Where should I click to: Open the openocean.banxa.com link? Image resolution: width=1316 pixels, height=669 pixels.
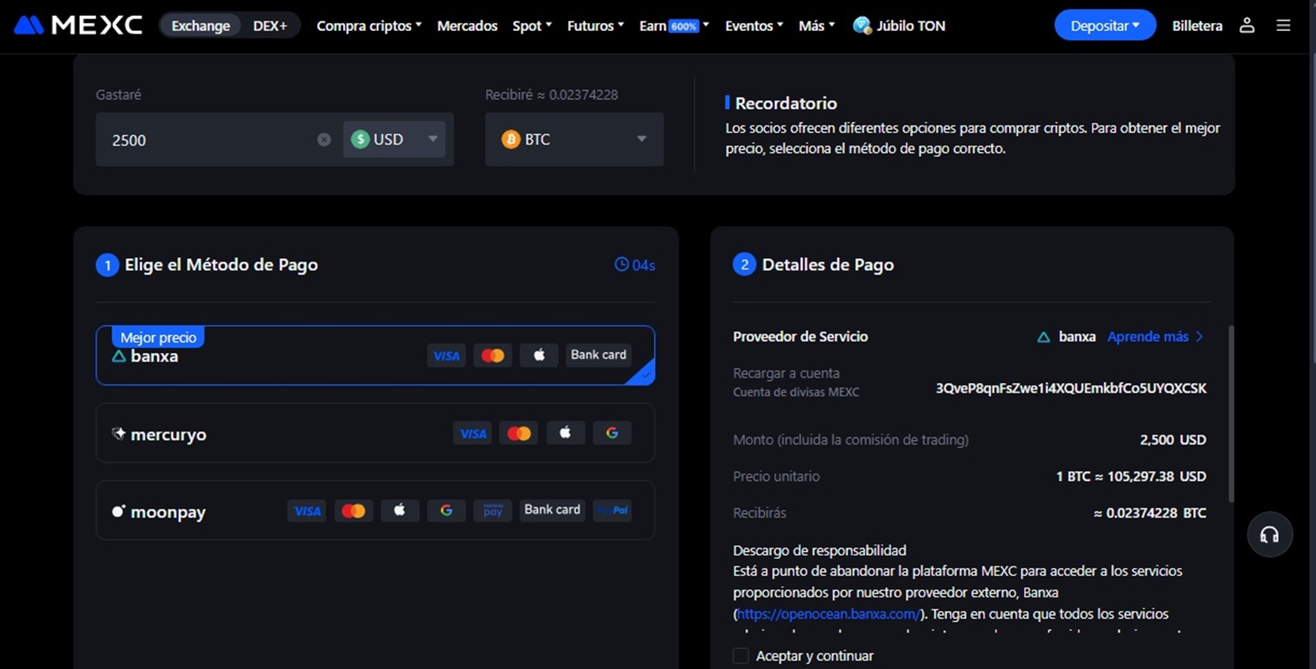coord(828,614)
